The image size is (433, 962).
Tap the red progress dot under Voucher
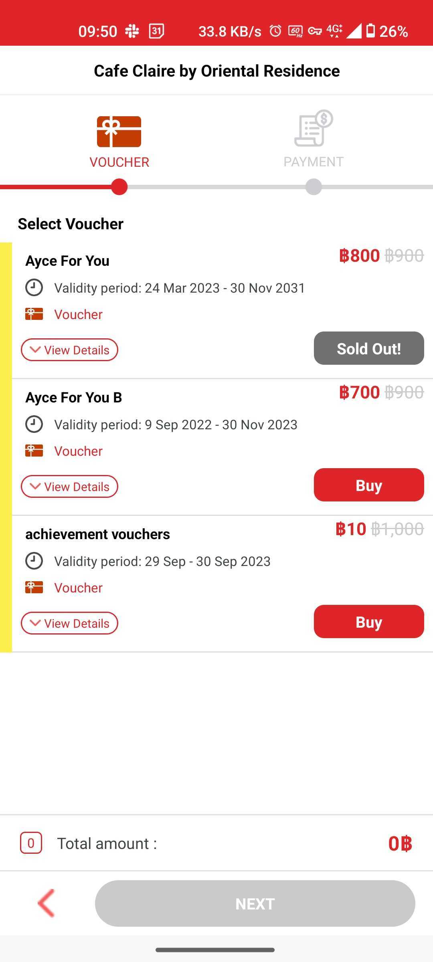pos(119,187)
